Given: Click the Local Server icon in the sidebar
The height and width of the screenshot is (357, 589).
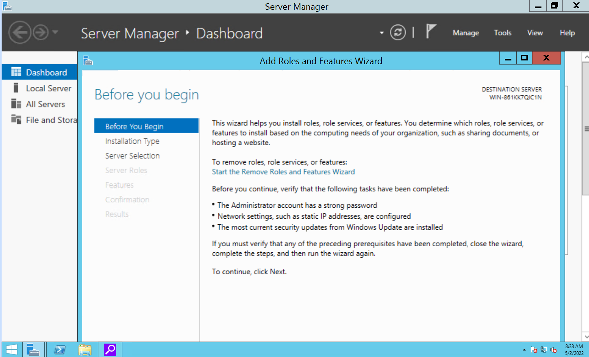Looking at the screenshot, I should click(x=16, y=88).
